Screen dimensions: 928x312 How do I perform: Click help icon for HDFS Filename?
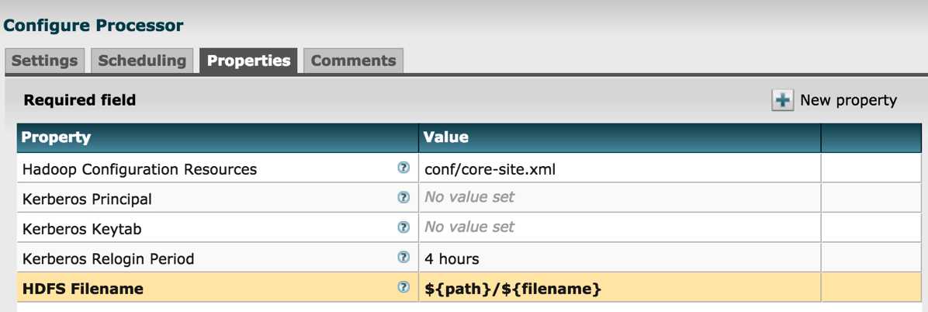[403, 288]
